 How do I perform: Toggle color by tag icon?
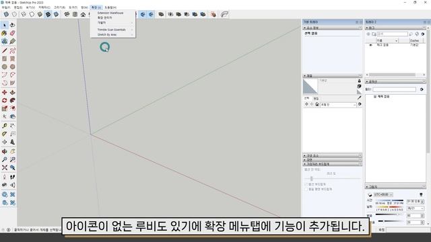(417, 34)
